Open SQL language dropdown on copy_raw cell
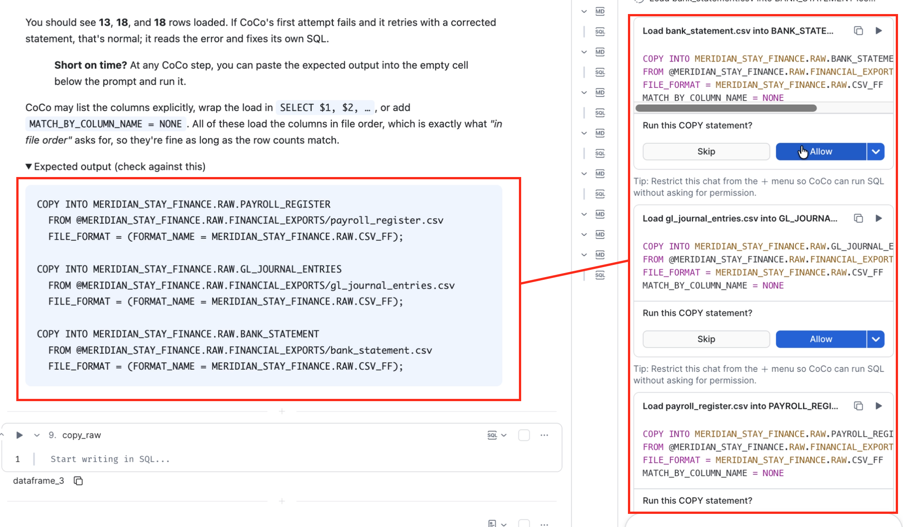This screenshot has width=903, height=527. pyautogui.click(x=497, y=435)
